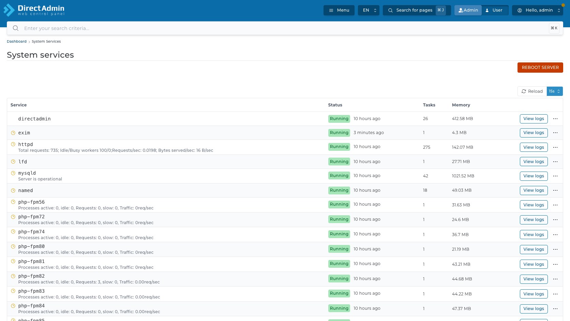View logs for php-fpm74
This screenshot has width=570, height=321.
click(534, 235)
